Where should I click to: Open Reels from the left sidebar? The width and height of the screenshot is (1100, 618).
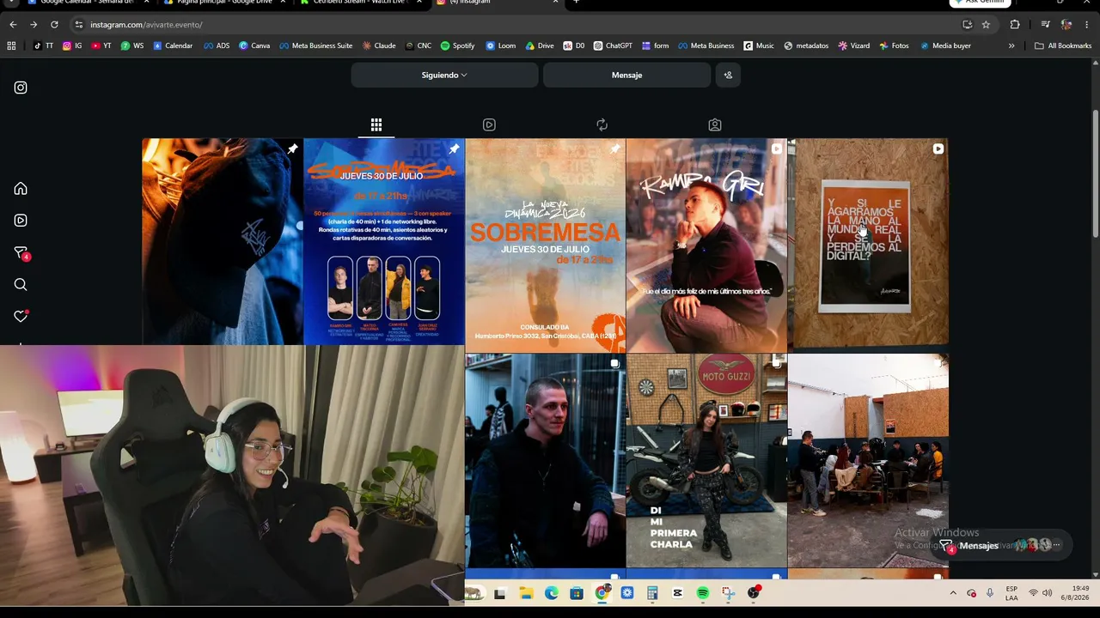[x=21, y=221]
